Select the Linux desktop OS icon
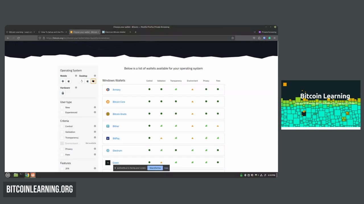The image size is (364, 204). point(82,81)
